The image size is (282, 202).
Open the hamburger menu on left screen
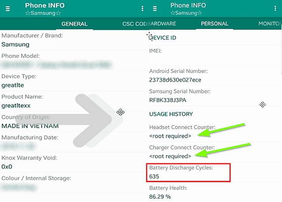tap(7, 9)
